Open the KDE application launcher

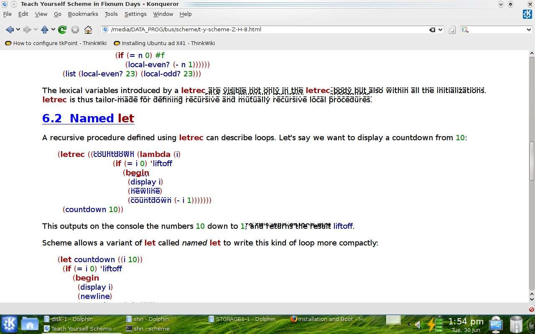(x=9, y=324)
